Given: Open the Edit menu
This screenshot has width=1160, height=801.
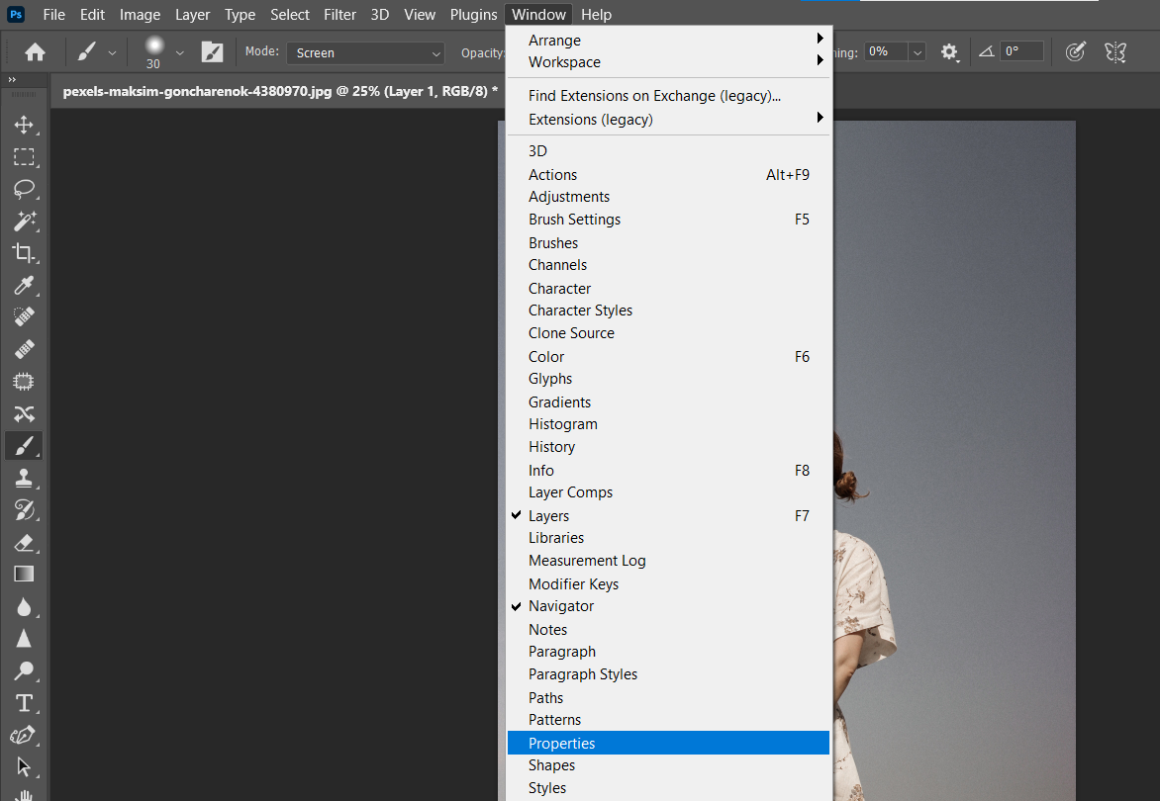Looking at the screenshot, I should (92, 15).
